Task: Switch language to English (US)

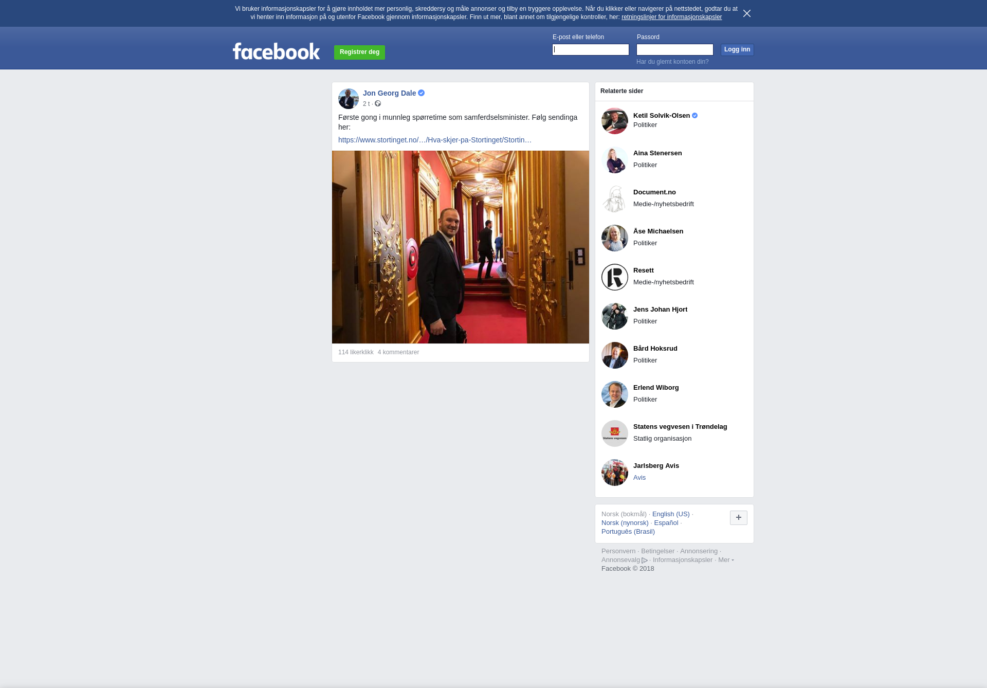Action: [x=670, y=514]
